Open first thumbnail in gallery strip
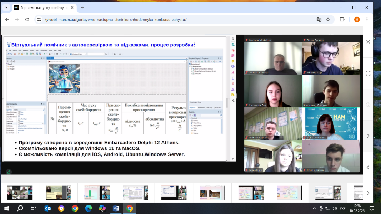 point(20,193)
